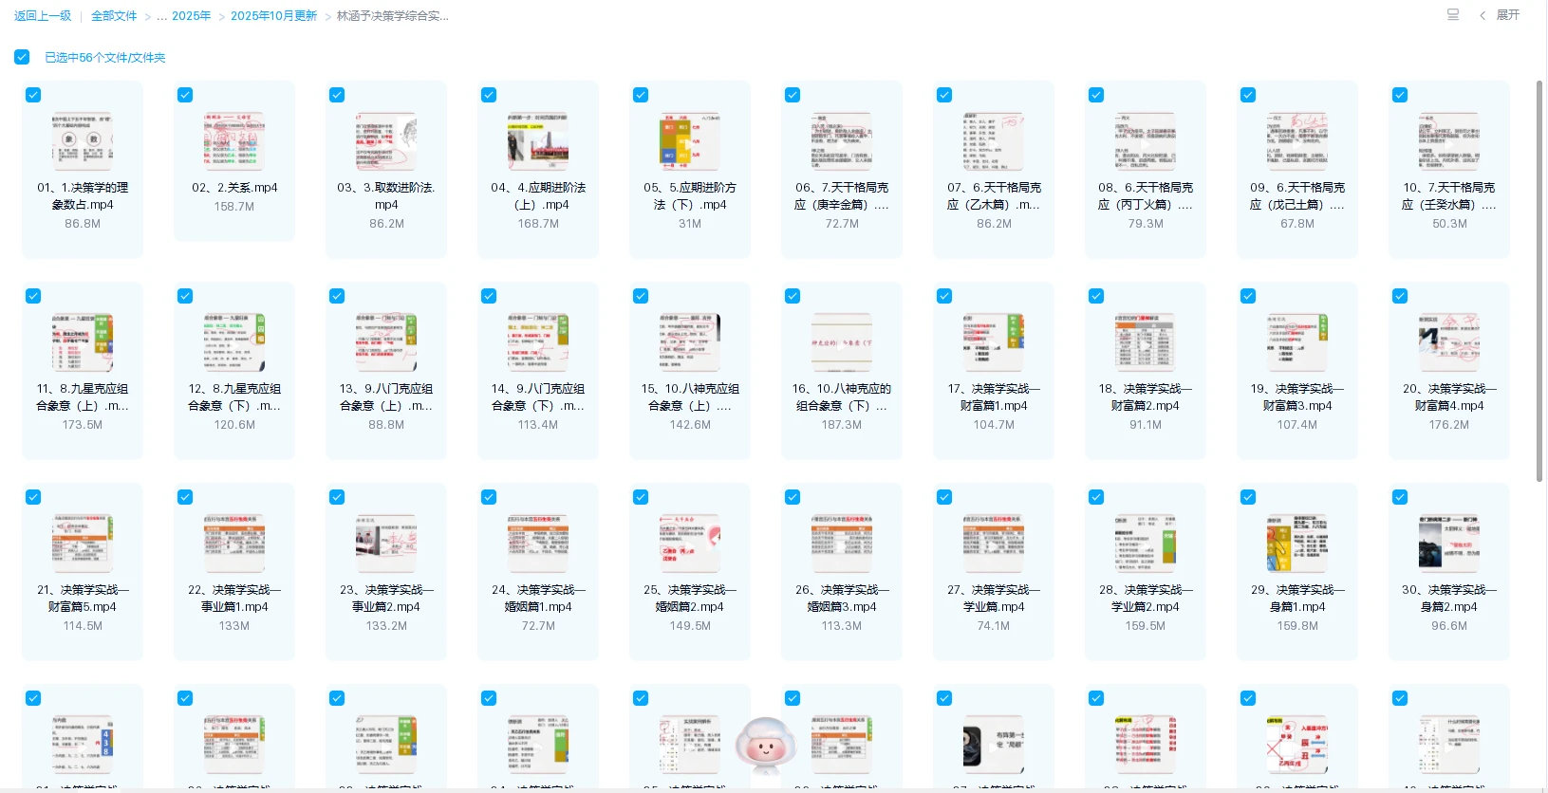Toggle the select-all checkbox for 56 files
This screenshot has width=1548, height=793.
pyautogui.click(x=22, y=57)
